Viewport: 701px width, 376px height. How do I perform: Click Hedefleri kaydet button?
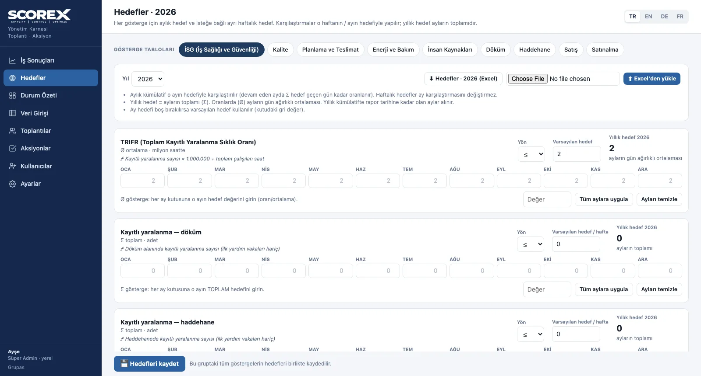tap(149, 364)
